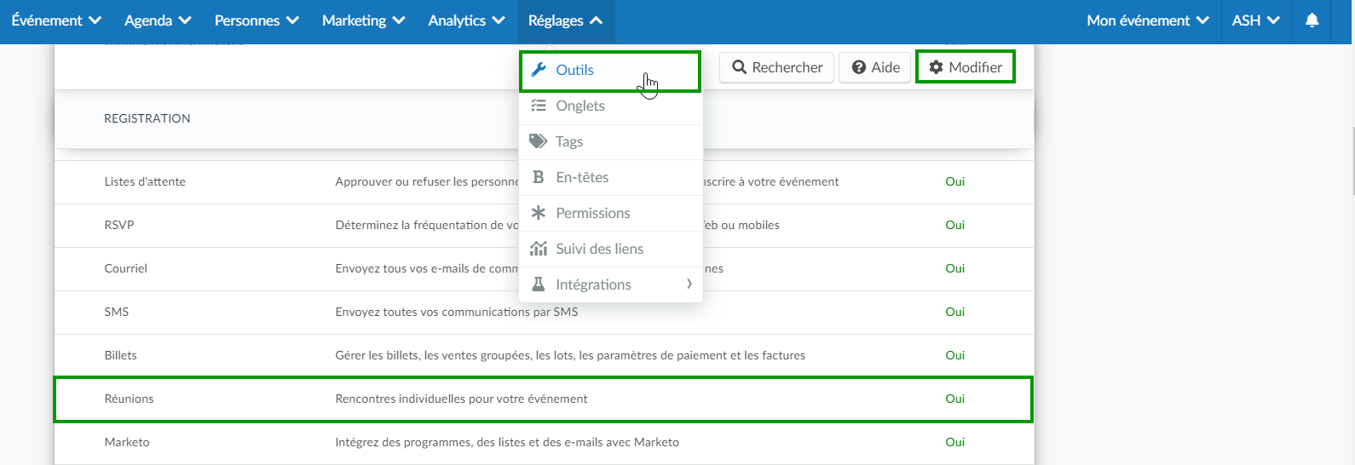Screen dimensions: 1355x465
Task: Expand the Intégrations submenu arrow
Action: coord(689,284)
